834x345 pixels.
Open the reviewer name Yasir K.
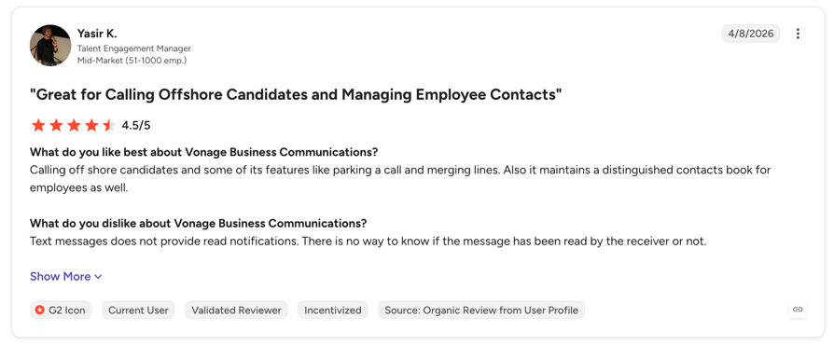(x=97, y=34)
